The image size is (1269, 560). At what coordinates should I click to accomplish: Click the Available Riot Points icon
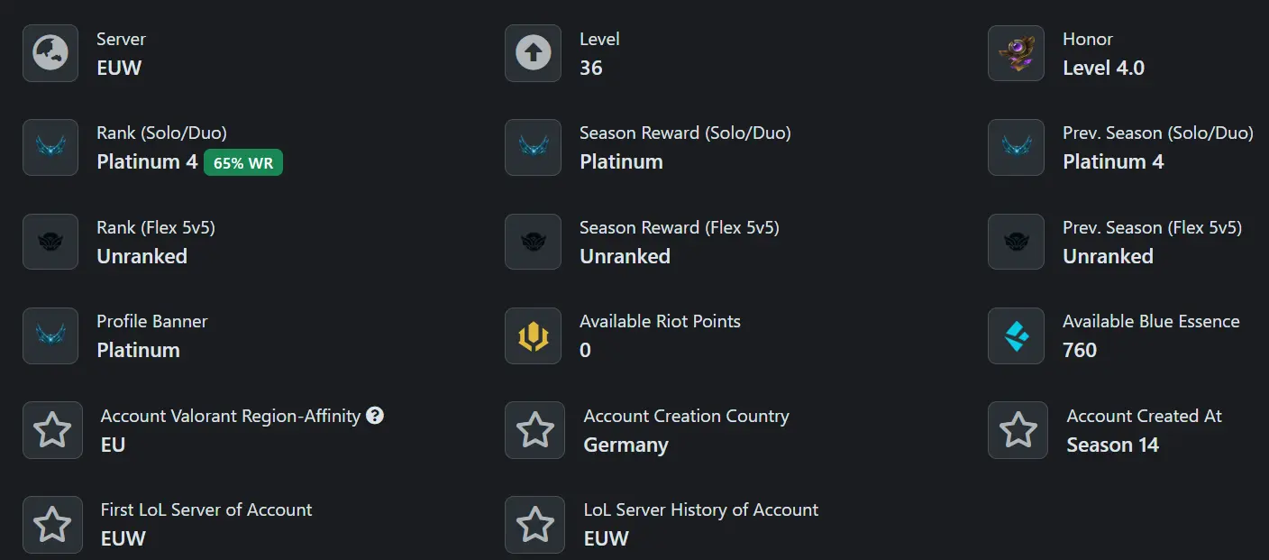pos(534,335)
